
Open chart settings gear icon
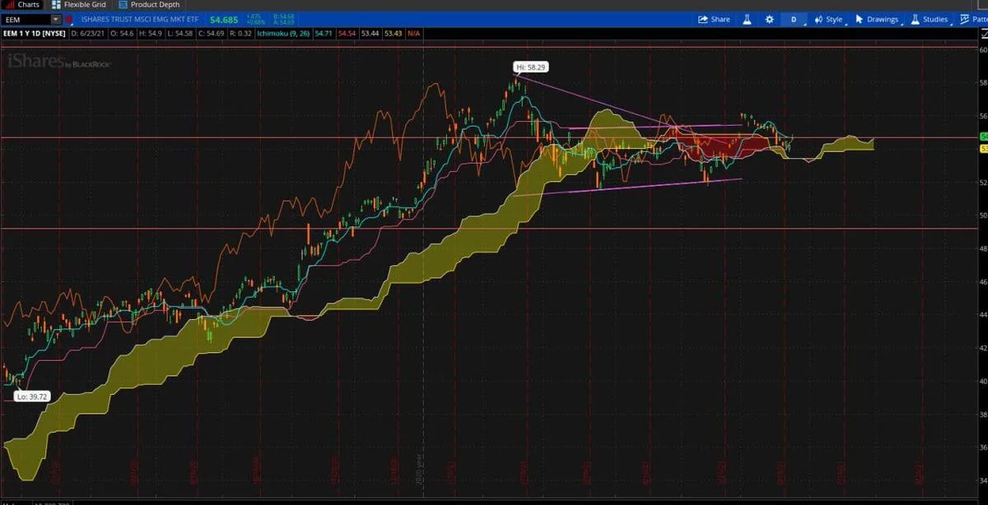(769, 20)
